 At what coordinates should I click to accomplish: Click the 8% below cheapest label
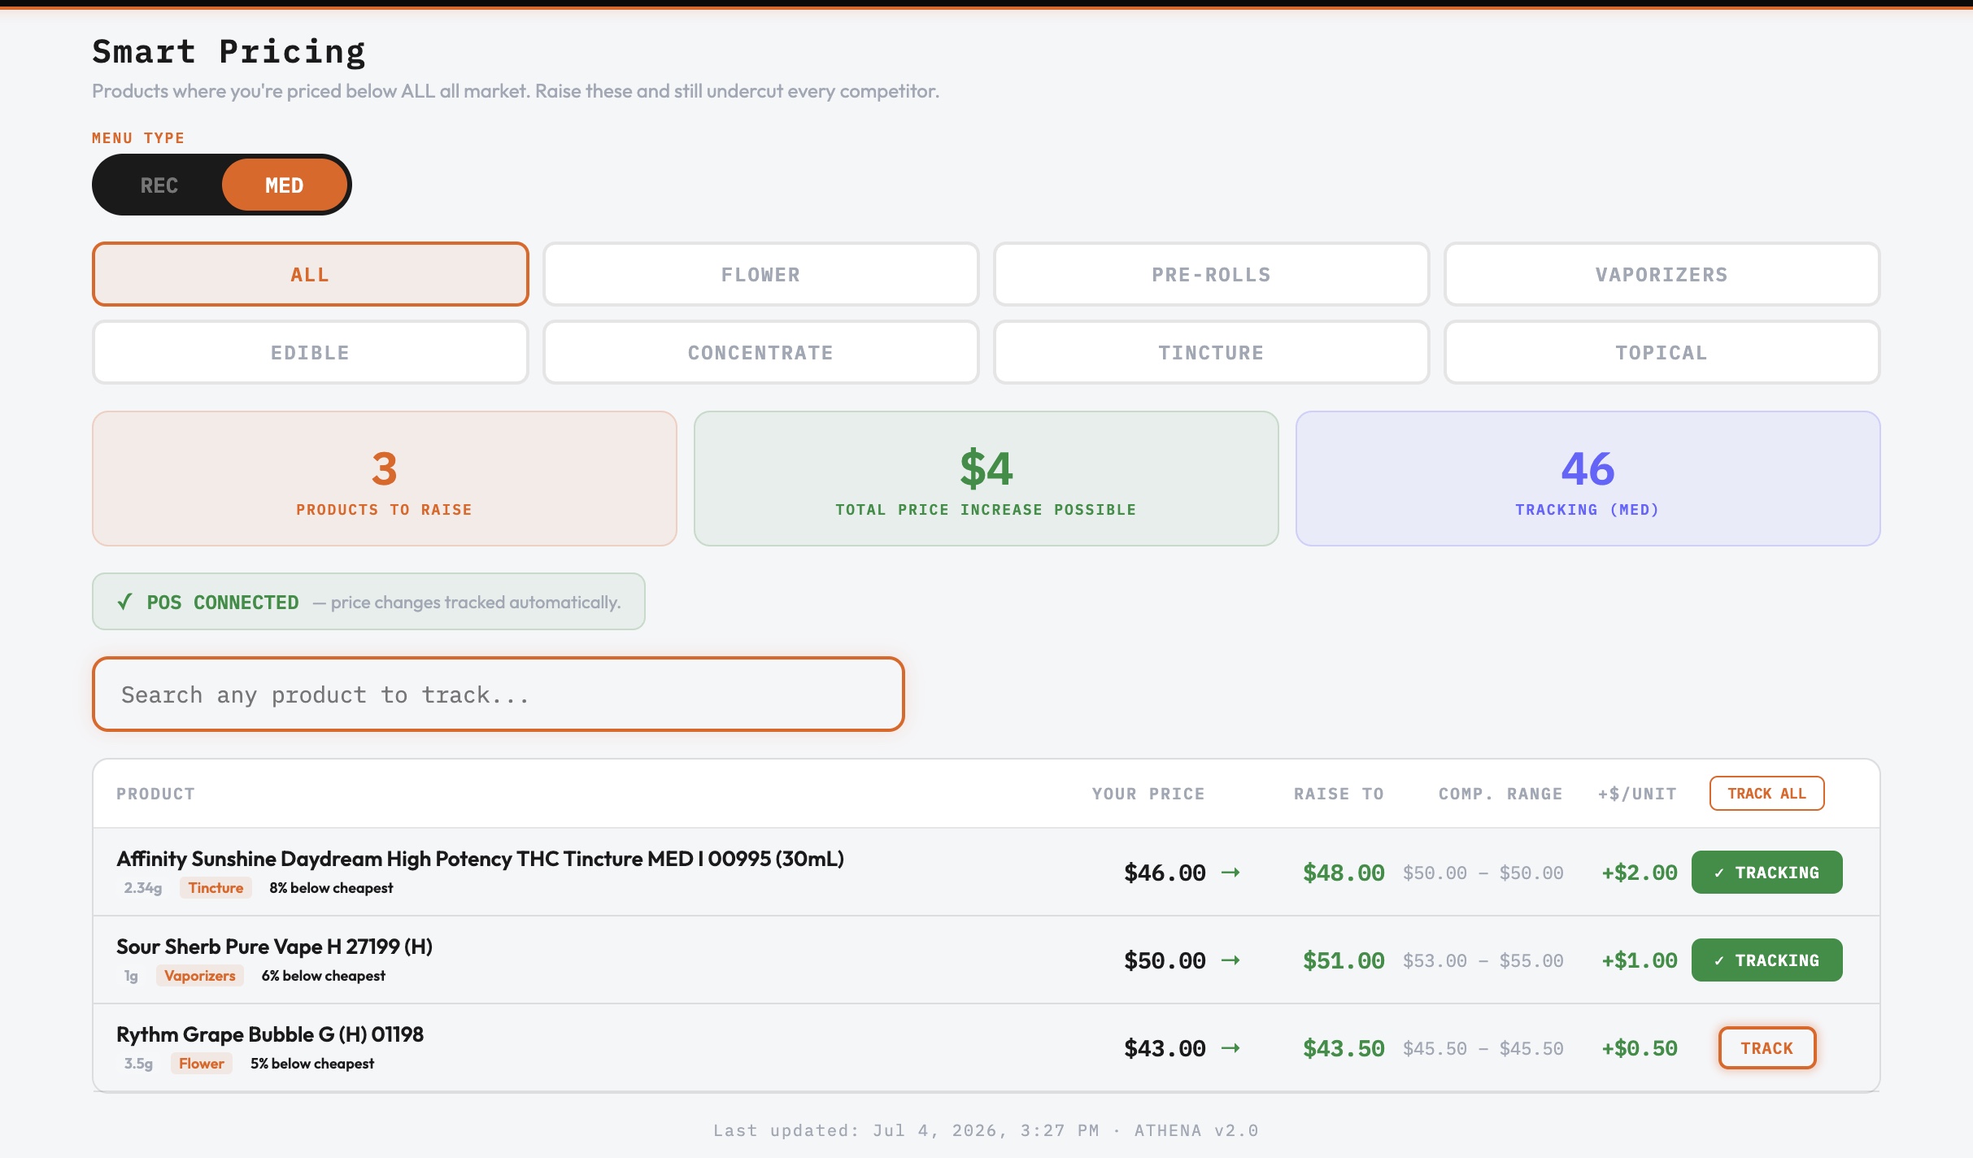pos(331,888)
